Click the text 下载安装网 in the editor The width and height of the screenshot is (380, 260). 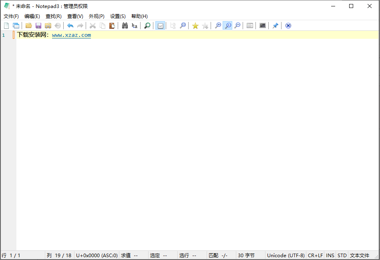[x=32, y=35]
